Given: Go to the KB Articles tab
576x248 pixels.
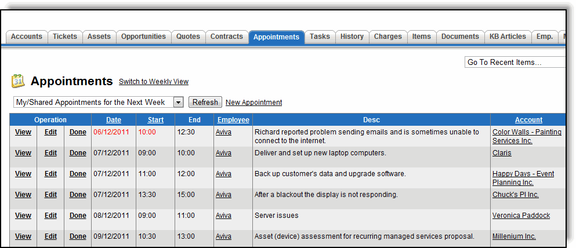Looking at the screenshot, I should (x=508, y=37).
